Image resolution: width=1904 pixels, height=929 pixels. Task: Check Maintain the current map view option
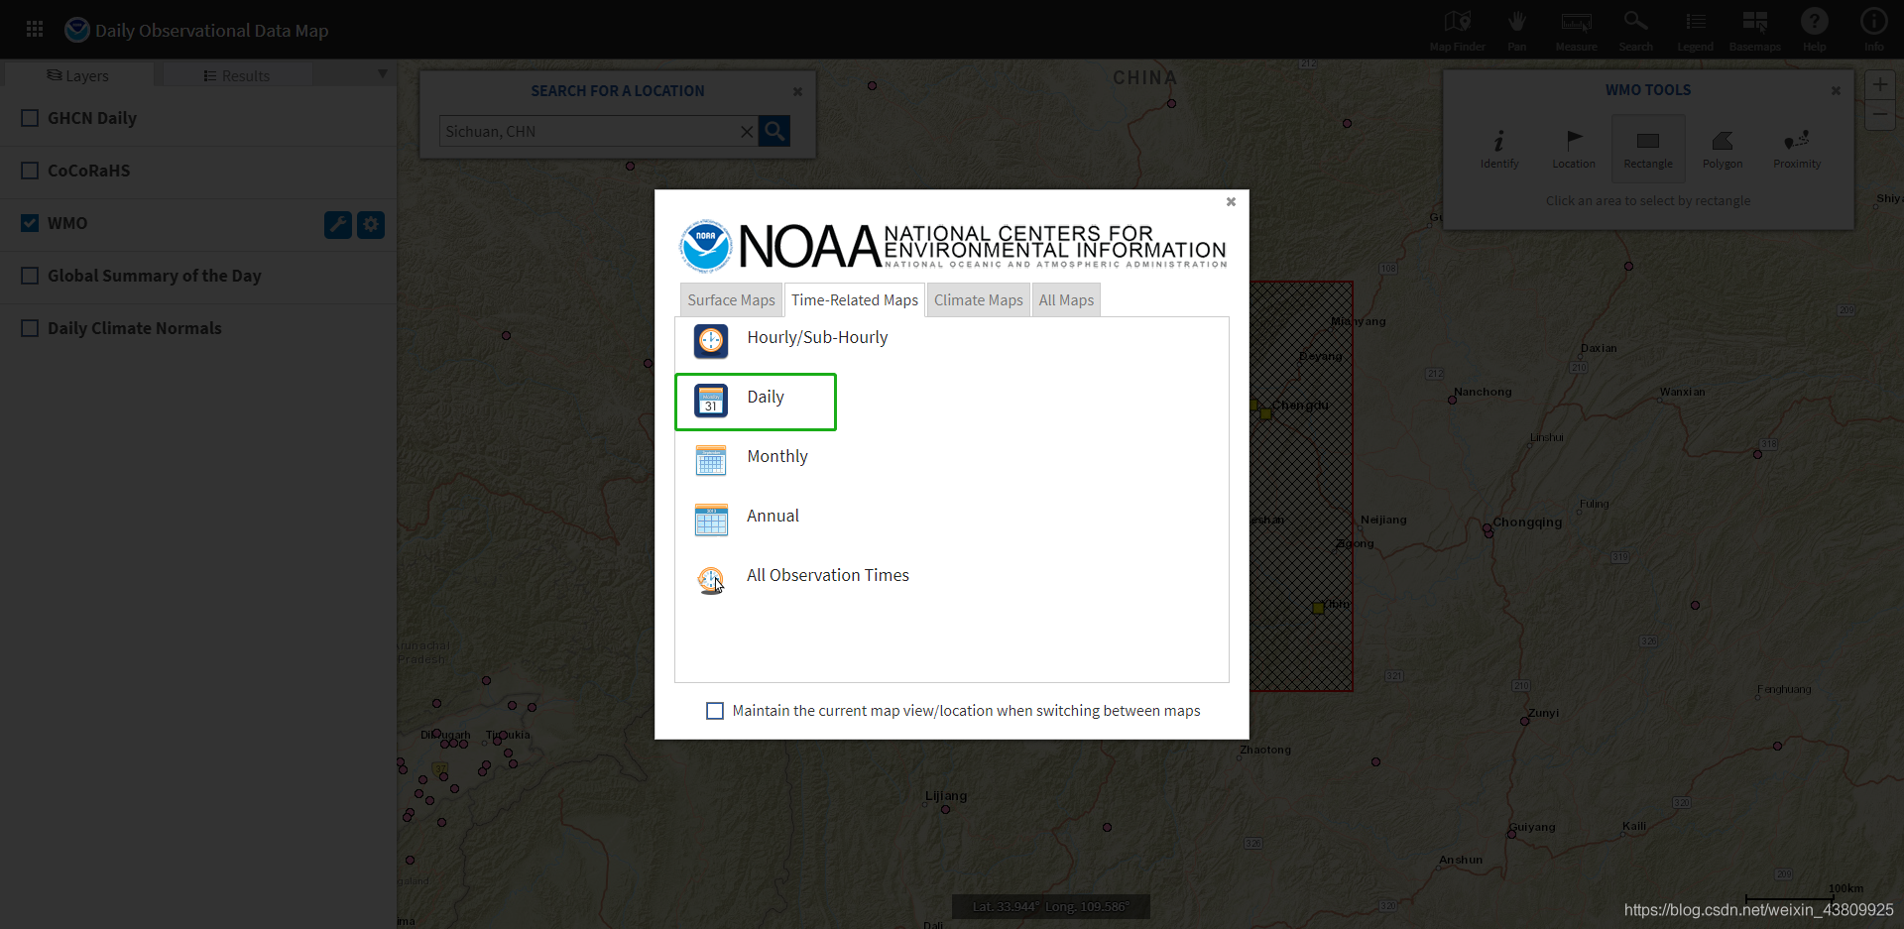pos(715,711)
